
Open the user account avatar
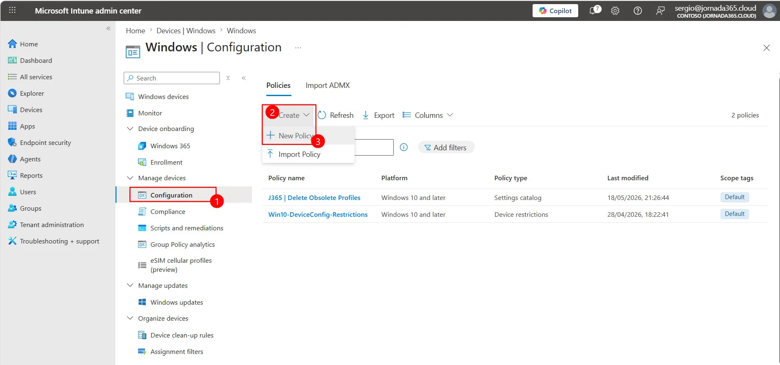click(769, 11)
